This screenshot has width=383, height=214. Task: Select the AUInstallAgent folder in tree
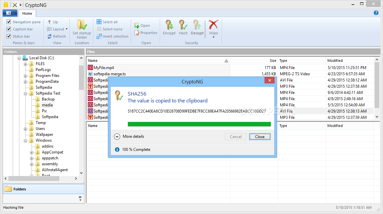click(x=55, y=170)
